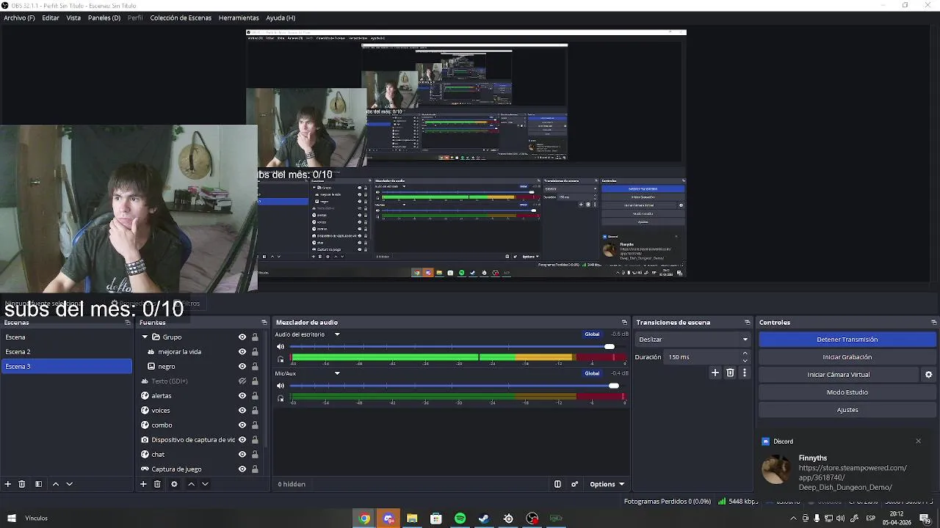This screenshot has height=528, width=940.
Task: Open Editar menu
Action: pyautogui.click(x=51, y=18)
